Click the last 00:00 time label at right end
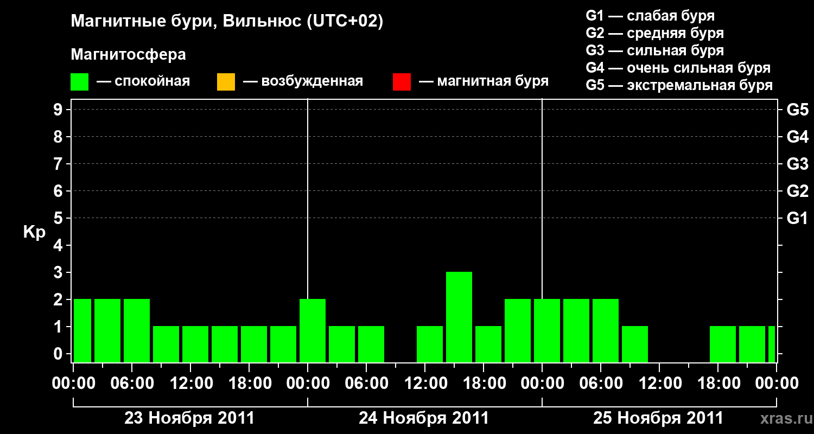The width and height of the screenshot is (814, 434). (777, 384)
